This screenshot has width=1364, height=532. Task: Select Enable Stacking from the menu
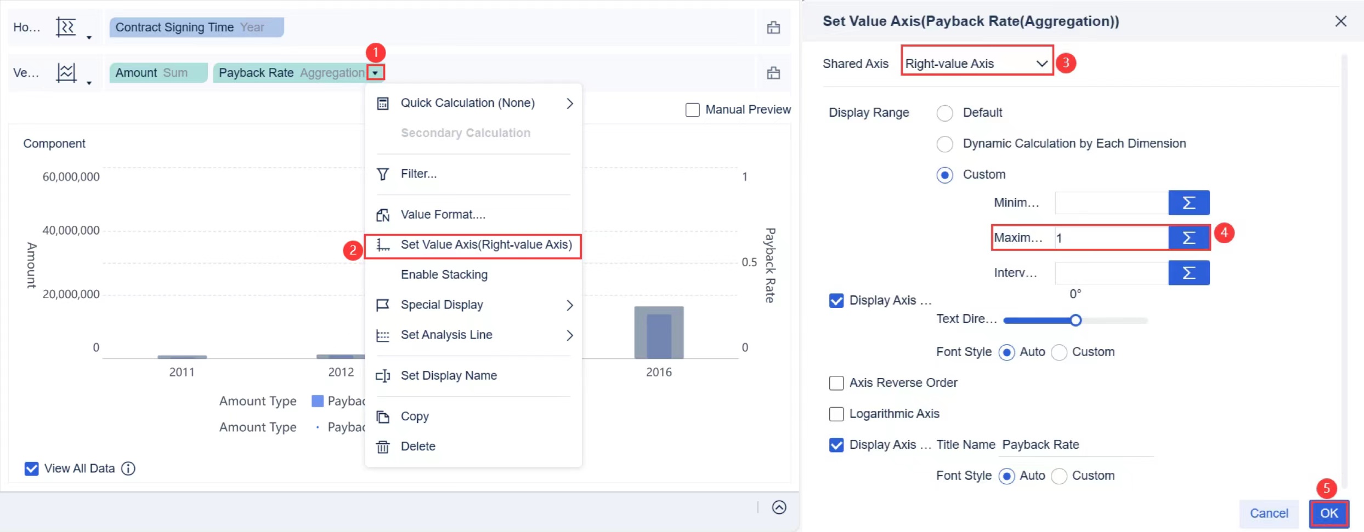pyautogui.click(x=444, y=274)
